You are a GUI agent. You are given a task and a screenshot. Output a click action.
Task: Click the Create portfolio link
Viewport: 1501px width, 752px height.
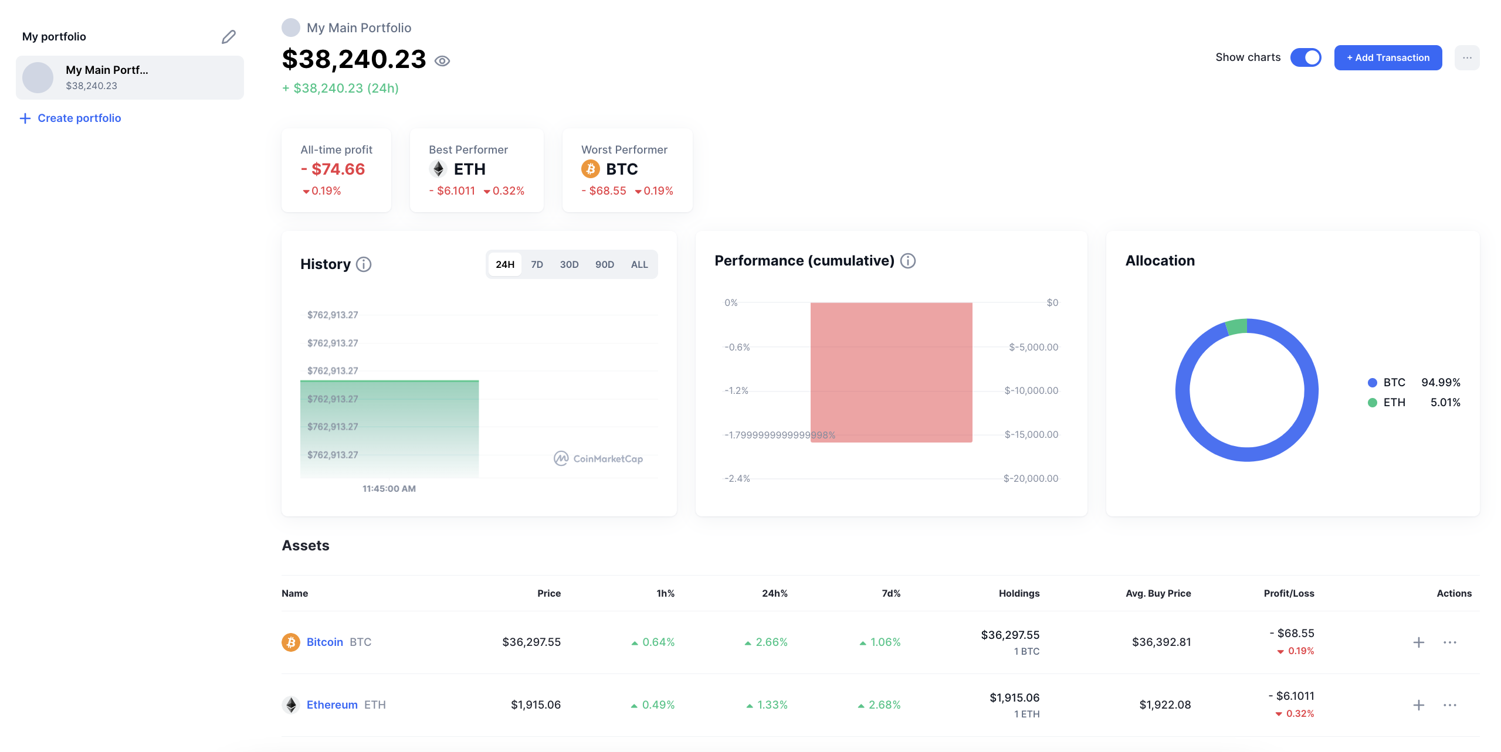coord(79,118)
